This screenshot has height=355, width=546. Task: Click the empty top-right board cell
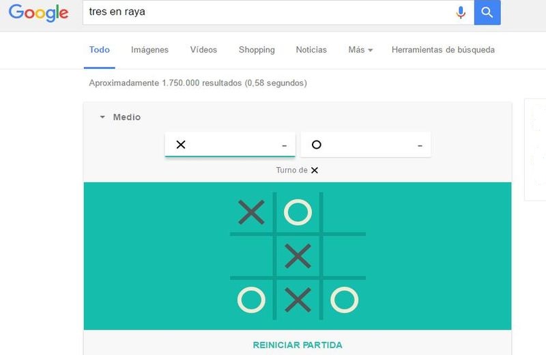[343, 212]
